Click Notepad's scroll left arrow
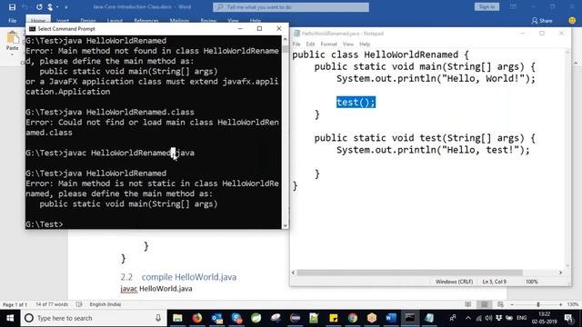Screen dimensions: 582x327 pyautogui.click(x=293, y=272)
